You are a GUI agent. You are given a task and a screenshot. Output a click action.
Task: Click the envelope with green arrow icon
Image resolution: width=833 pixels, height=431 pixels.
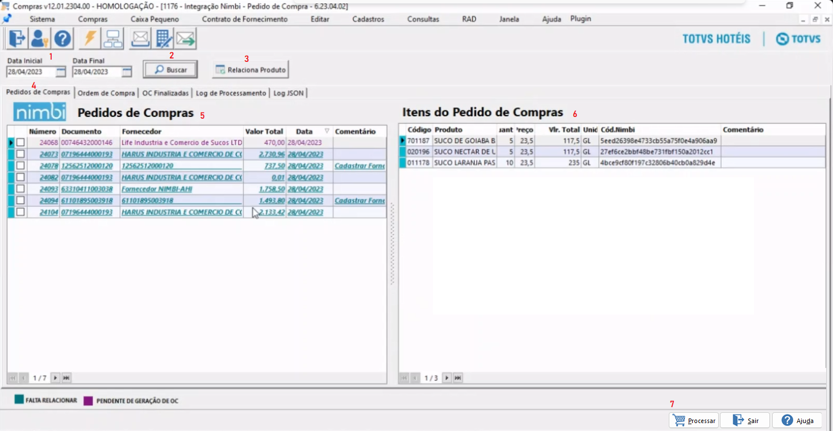click(186, 39)
